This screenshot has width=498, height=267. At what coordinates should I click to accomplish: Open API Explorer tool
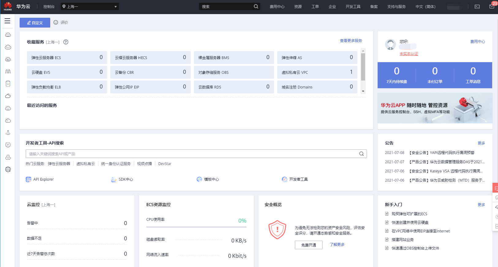(40, 179)
